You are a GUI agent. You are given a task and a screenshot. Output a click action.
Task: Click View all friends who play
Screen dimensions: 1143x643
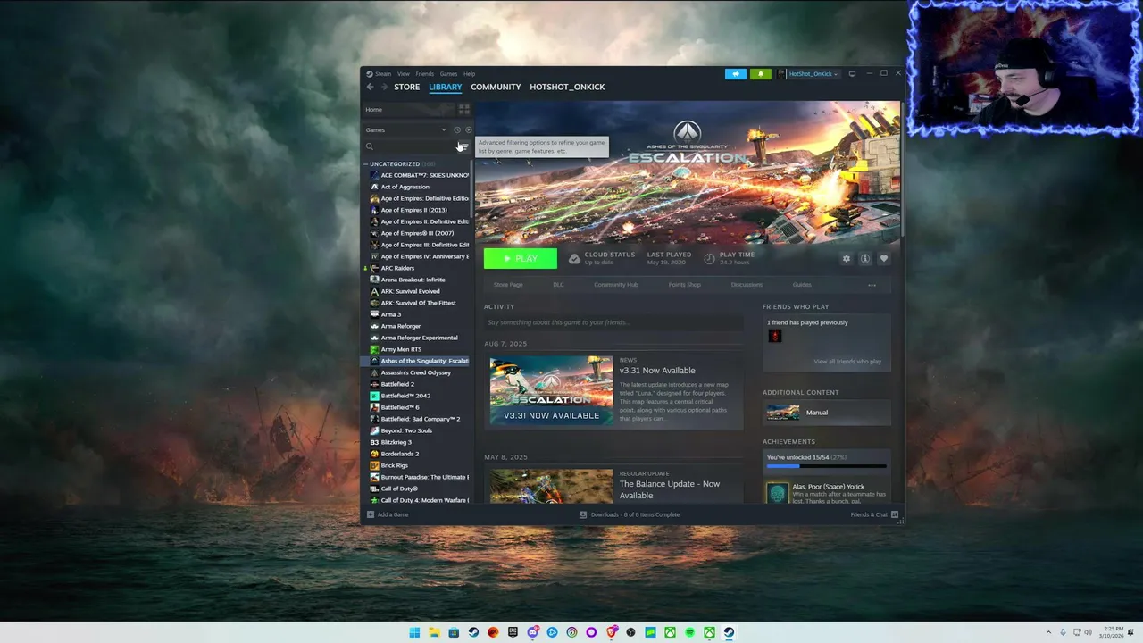(x=847, y=362)
